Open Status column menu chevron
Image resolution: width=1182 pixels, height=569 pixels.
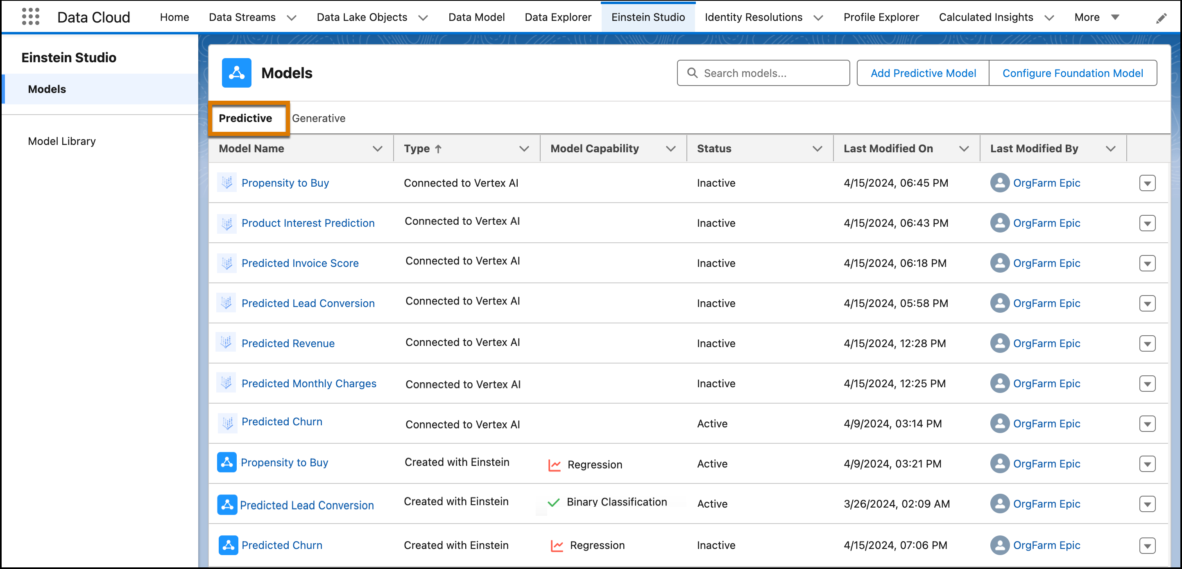[x=817, y=149]
